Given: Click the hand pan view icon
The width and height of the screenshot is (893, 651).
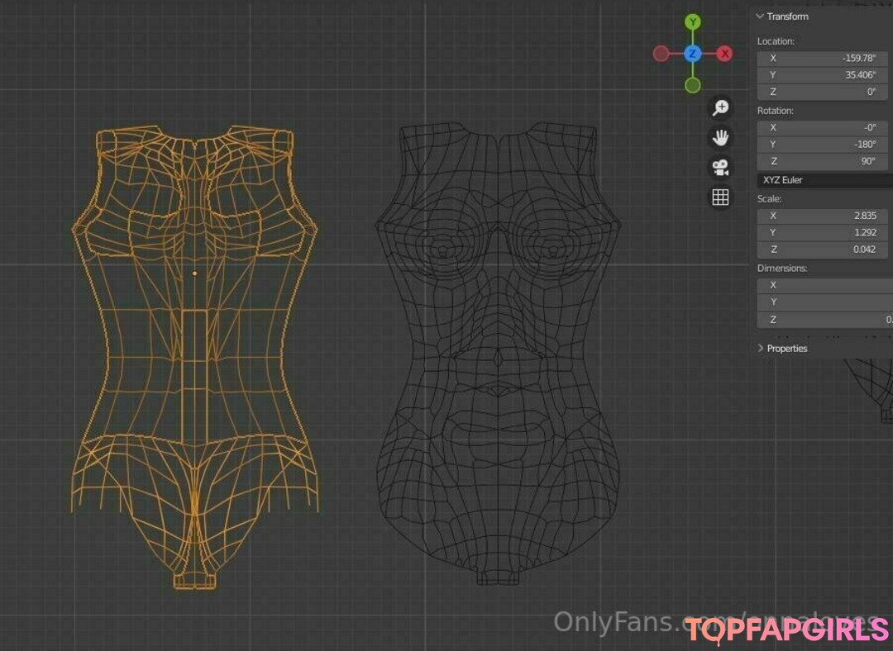Looking at the screenshot, I should (720, 137).
